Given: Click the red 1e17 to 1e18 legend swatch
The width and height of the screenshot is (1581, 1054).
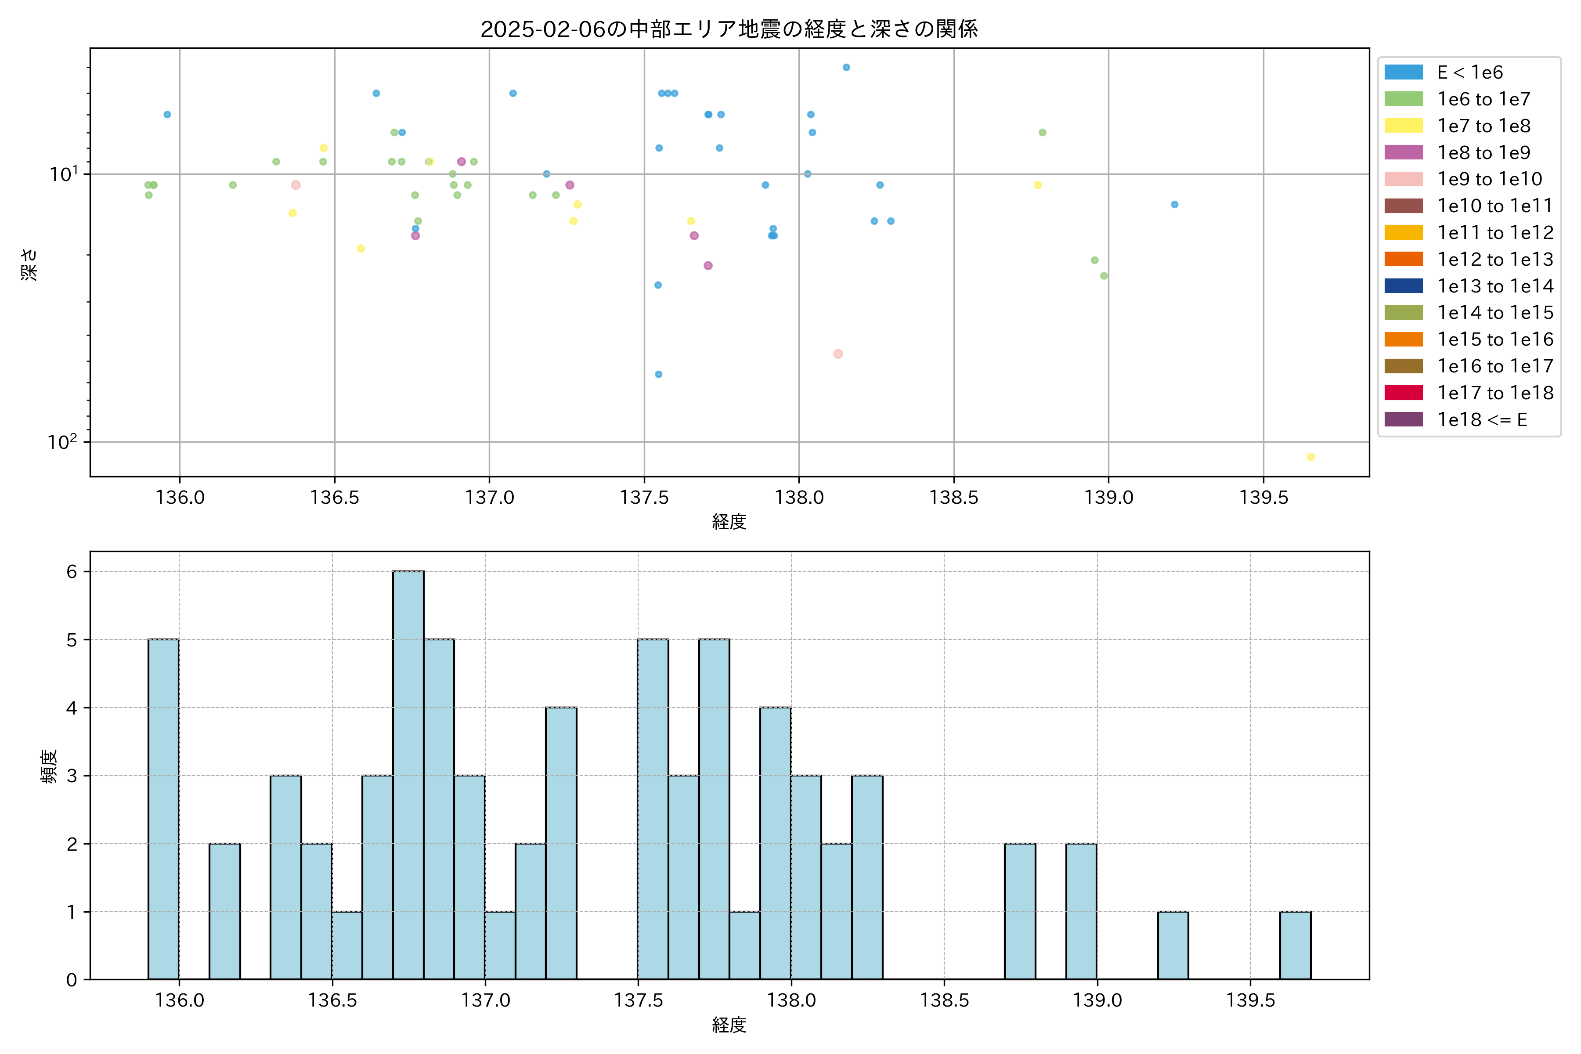Looking at the screenshot, I should pos(1404,393).
